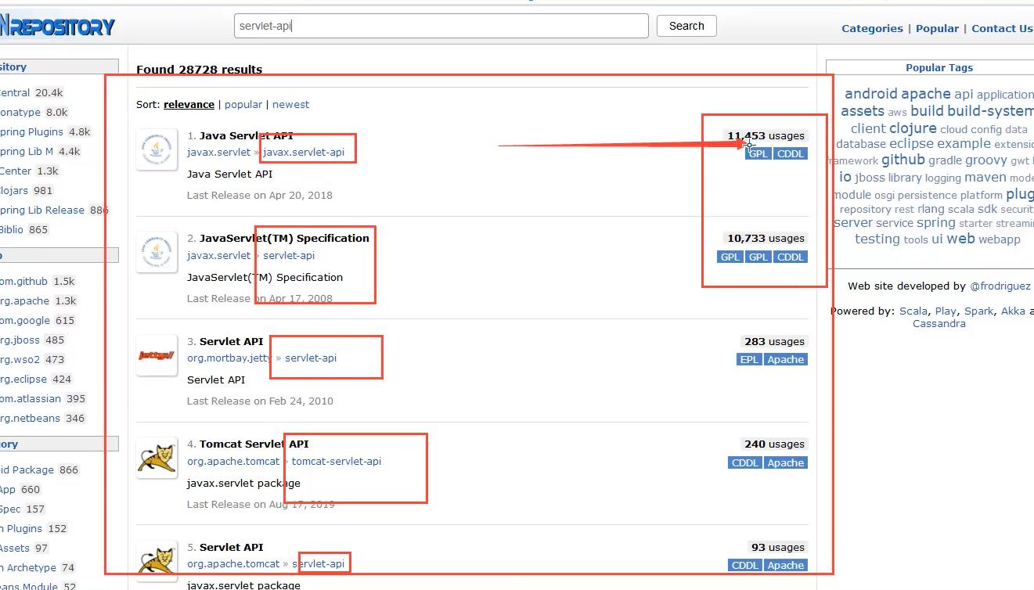Open the Categories link in header
1034x590 pixels.
[x=872, y=28]
